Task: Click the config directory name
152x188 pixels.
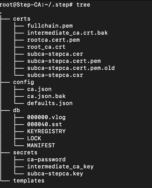Action: click(23, 82)
